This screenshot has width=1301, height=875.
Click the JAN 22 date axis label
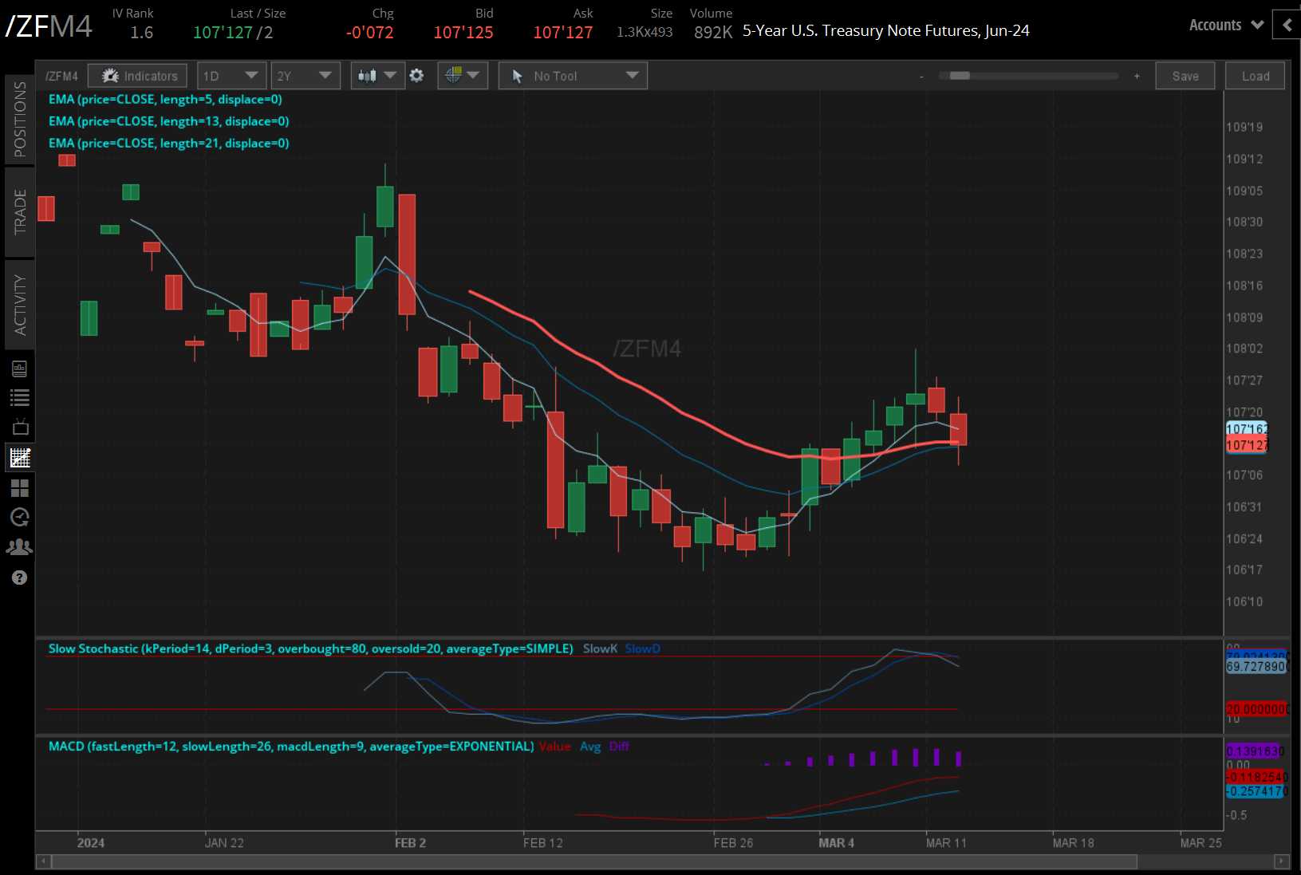(224, 843)
